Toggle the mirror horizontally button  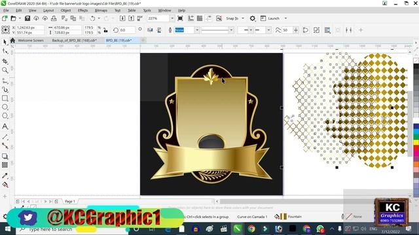[x=150, y=30]
